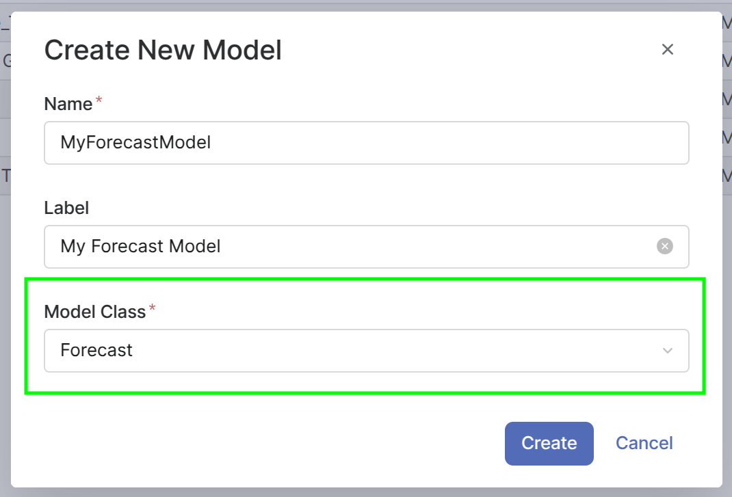Expand the Model Class chevron arrow

[668, 351]
